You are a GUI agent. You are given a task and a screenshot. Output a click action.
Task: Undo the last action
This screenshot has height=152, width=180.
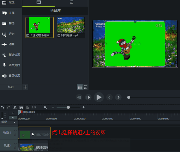pos(2,107)
